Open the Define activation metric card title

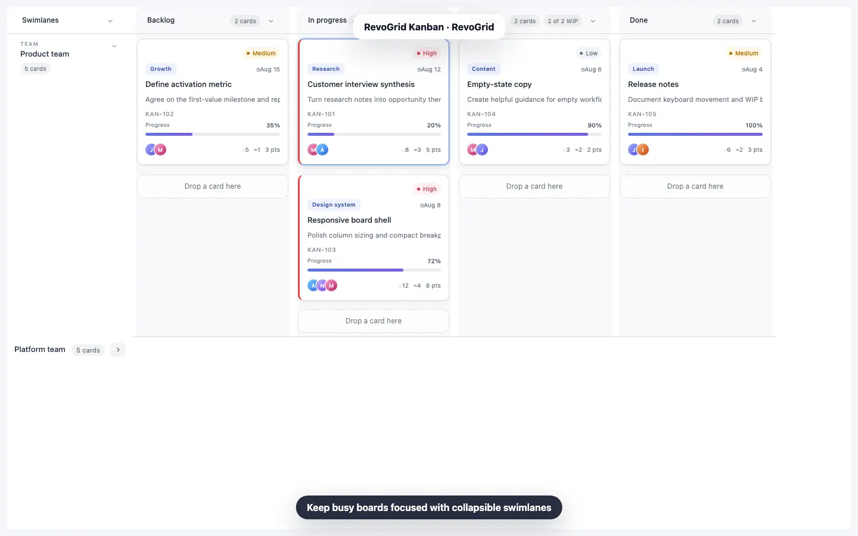pos(188,85)
